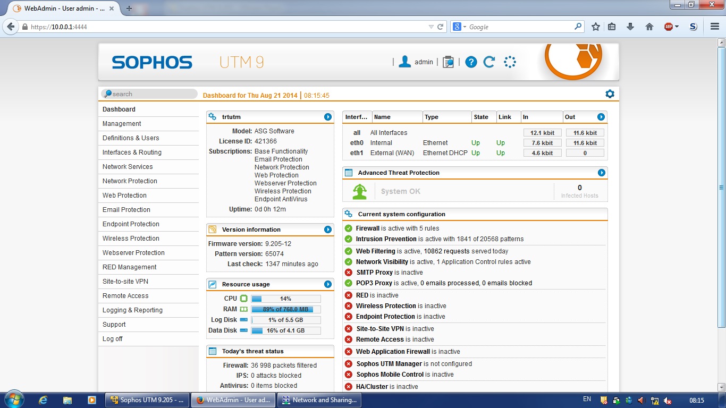Go to the browser home page icon
The height and width of the screenshot is (408, 726).
(x=649, y=27)
